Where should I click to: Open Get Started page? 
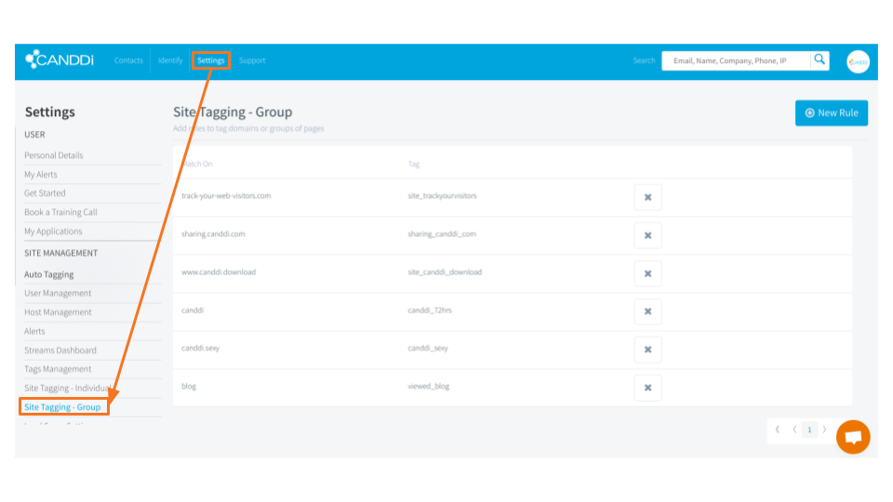click(45, 193)
